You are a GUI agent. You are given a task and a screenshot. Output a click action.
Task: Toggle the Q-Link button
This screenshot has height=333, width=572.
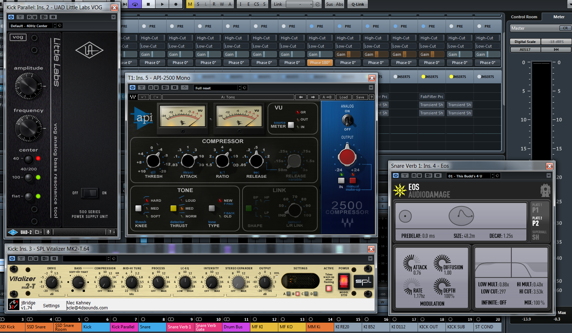357,4
